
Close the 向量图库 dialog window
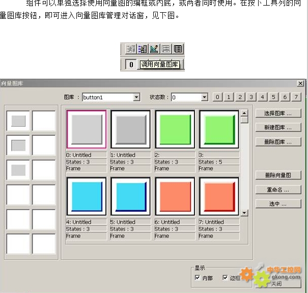point(300,83)
